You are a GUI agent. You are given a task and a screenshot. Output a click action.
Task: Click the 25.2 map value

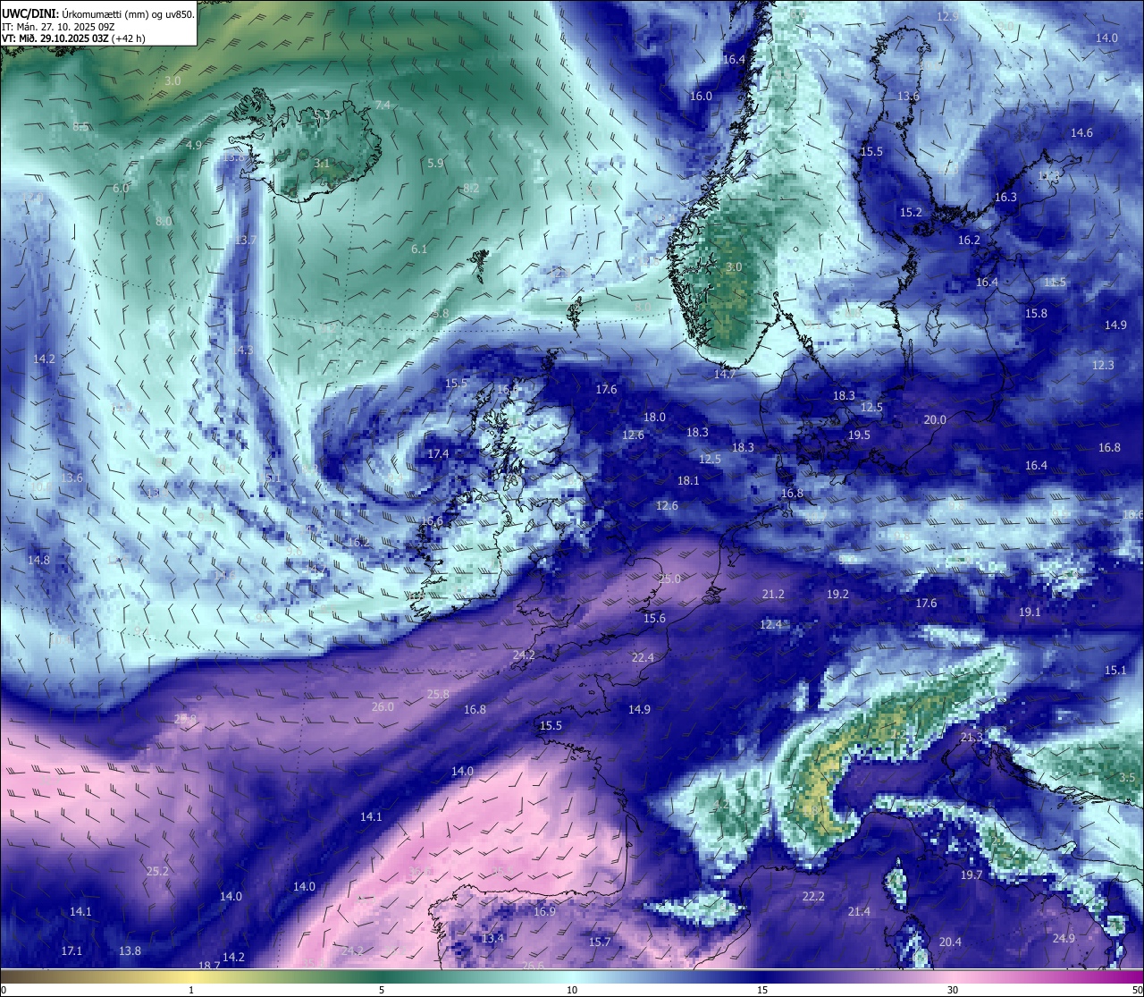[x=157, y=872]
